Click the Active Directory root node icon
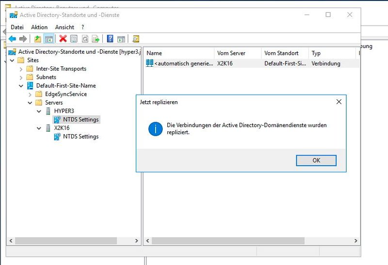 13,52
